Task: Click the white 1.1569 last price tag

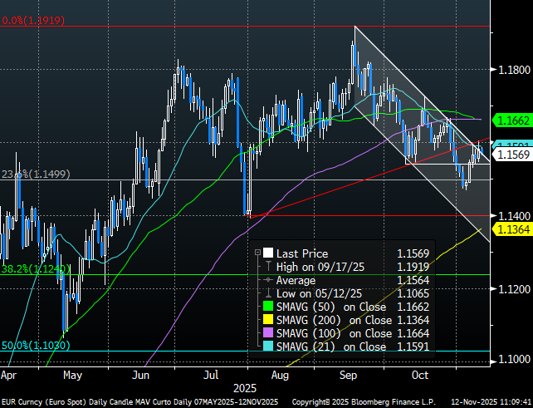Action: [512, 155]
